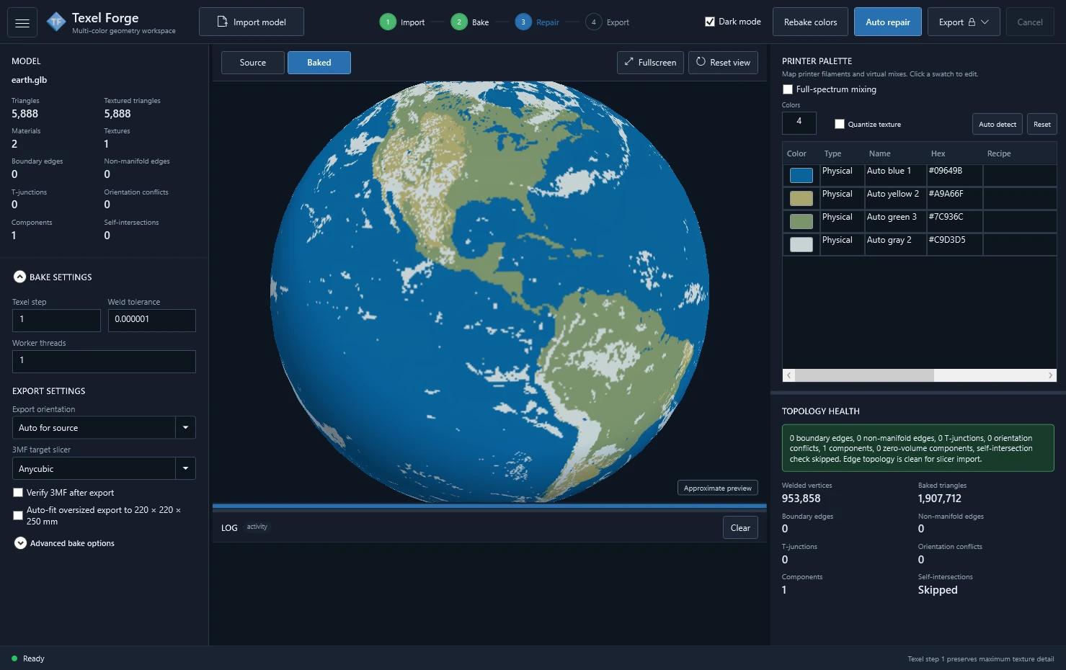The image size is (1066, 670).
Task: Open the hamburger menu
Action: point(22,22)
